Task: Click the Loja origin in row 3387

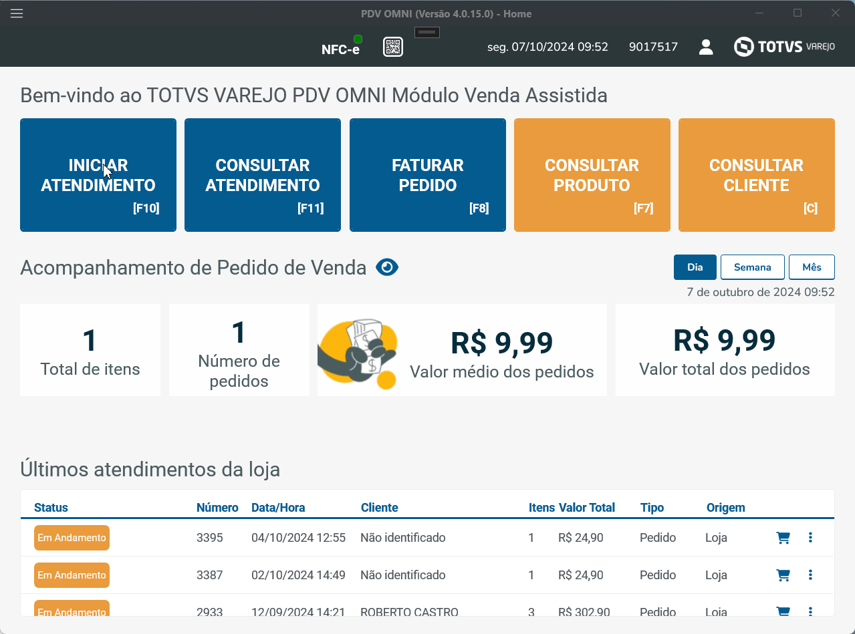Action: pos(716,575)
